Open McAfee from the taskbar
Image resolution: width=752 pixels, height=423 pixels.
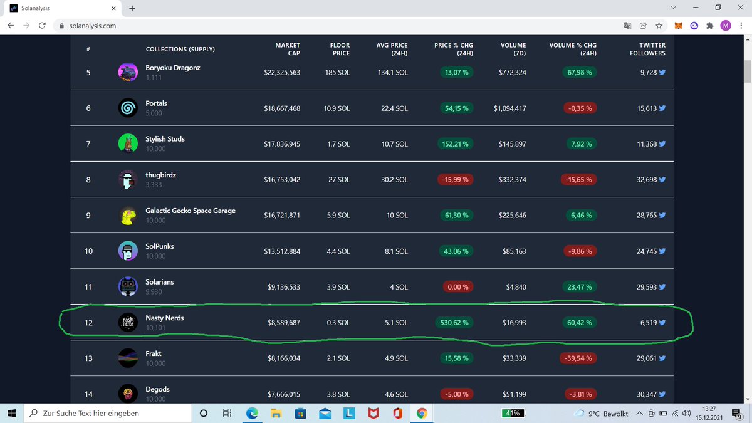tap(373, 414)
